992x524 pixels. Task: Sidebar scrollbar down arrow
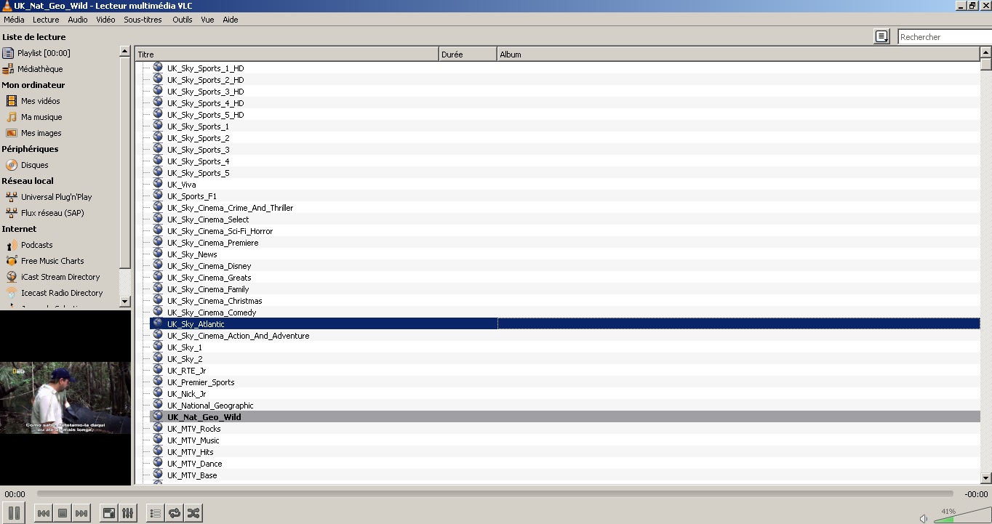(x=124, y=301)
